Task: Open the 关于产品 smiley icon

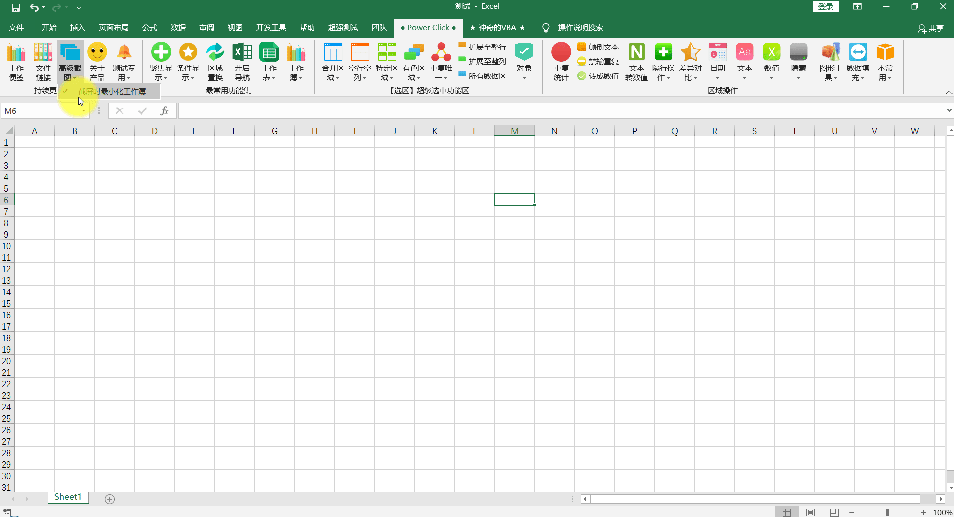Action: (x=97, y=62)
